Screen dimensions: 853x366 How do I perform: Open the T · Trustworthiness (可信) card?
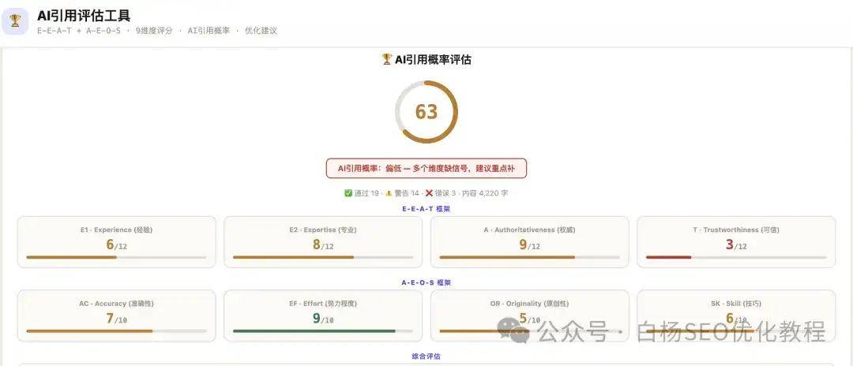coord(736,242)
